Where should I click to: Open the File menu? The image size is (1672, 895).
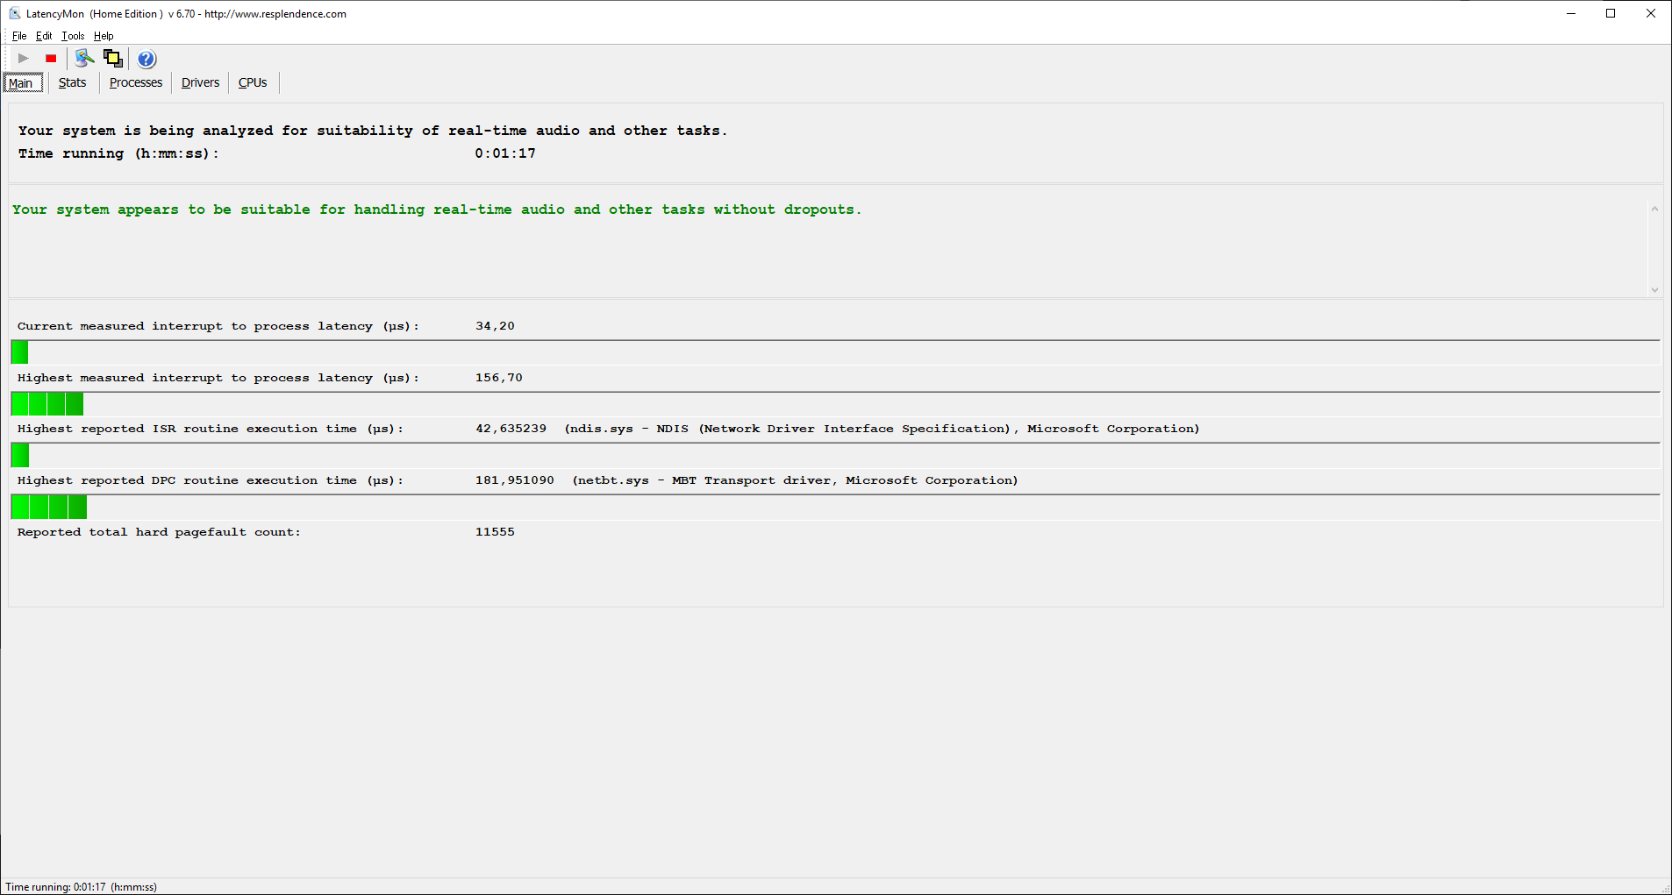point(19,36)
